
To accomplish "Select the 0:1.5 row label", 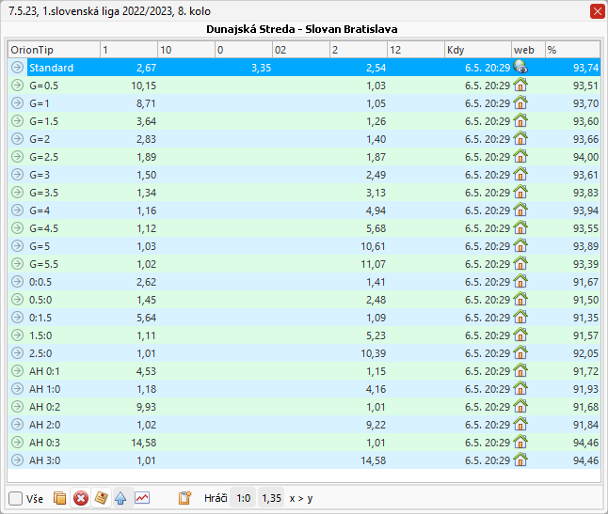I will point(40,318).
